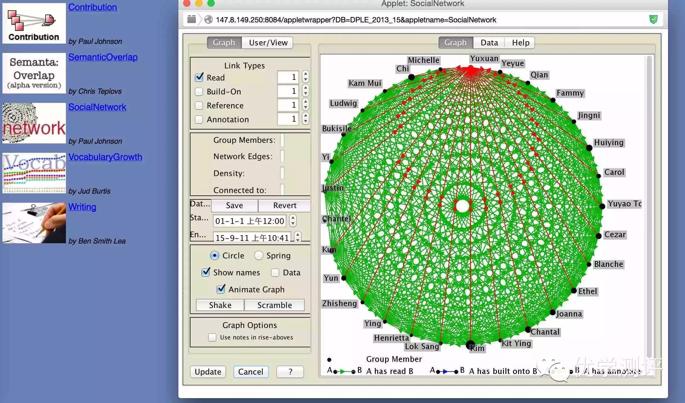Screen dimensions: 685x403
Task: Click the Contribution tool thumbnail icon
Action: click(x=34, y=23)
